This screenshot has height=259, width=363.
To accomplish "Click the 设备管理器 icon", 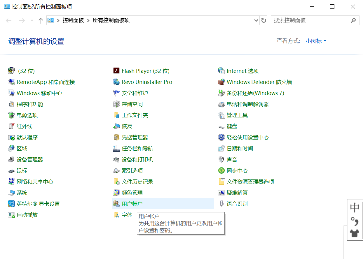I will [11, 159].
